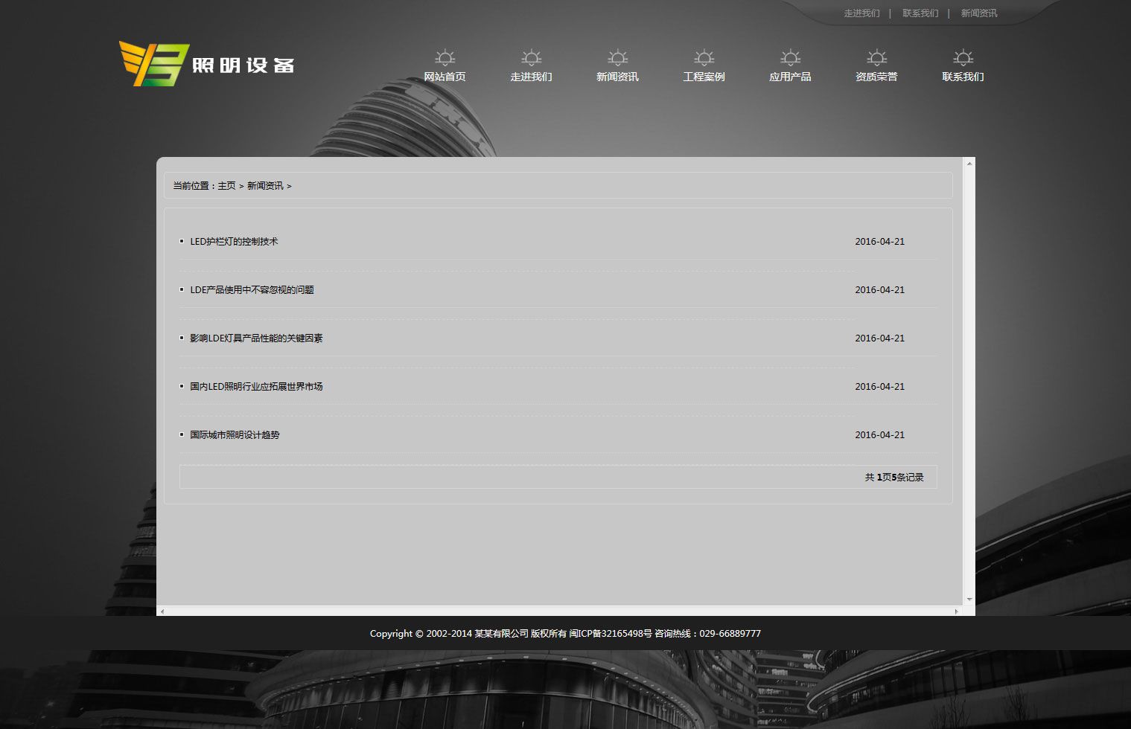The width and height of the screenshot is (1131, 729).
Task: Open the 走进我们 link in top-right bar
Action: [861, 13]
